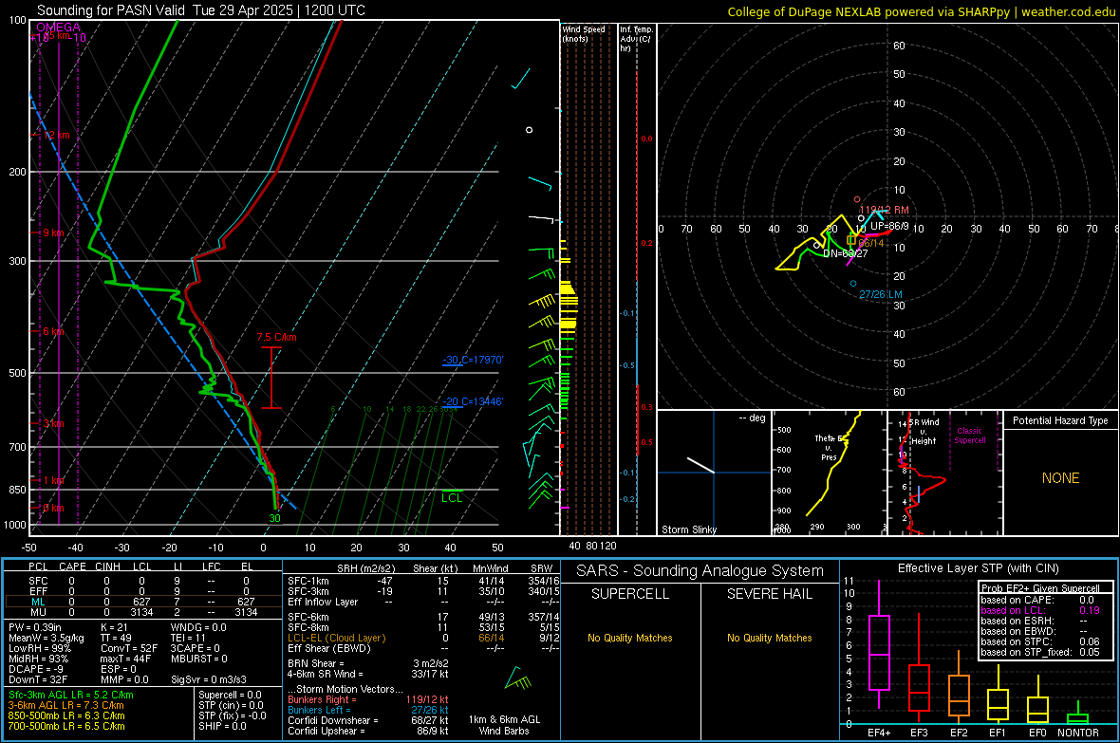This screenshot has height=743, width=1120.
Task: Click the 9 km height marker
Action: point(53,232)
